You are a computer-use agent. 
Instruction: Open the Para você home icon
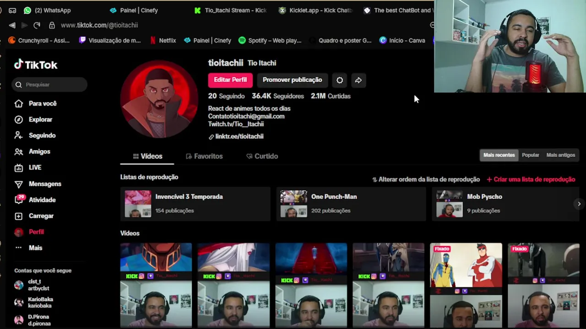click(19, 104)
